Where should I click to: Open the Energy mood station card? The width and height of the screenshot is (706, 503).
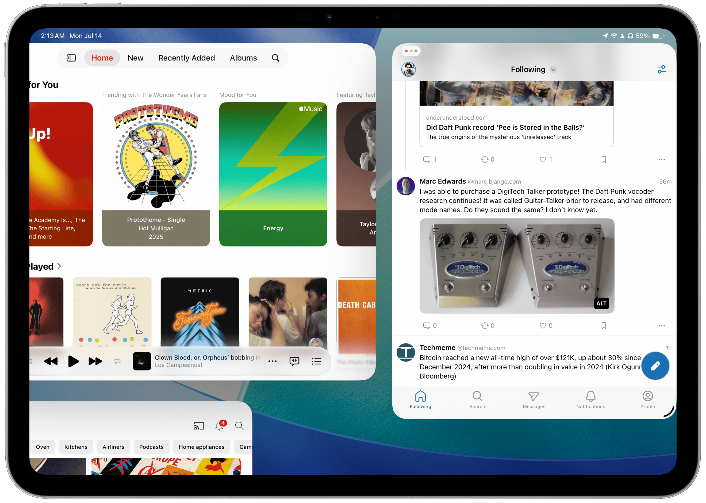pos(273,174)
